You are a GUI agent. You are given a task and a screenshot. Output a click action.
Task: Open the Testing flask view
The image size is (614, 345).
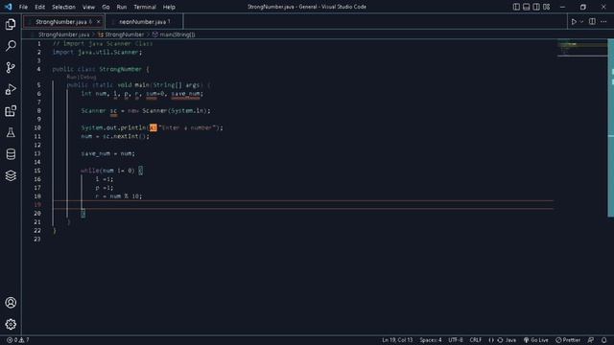pos(11,132)
